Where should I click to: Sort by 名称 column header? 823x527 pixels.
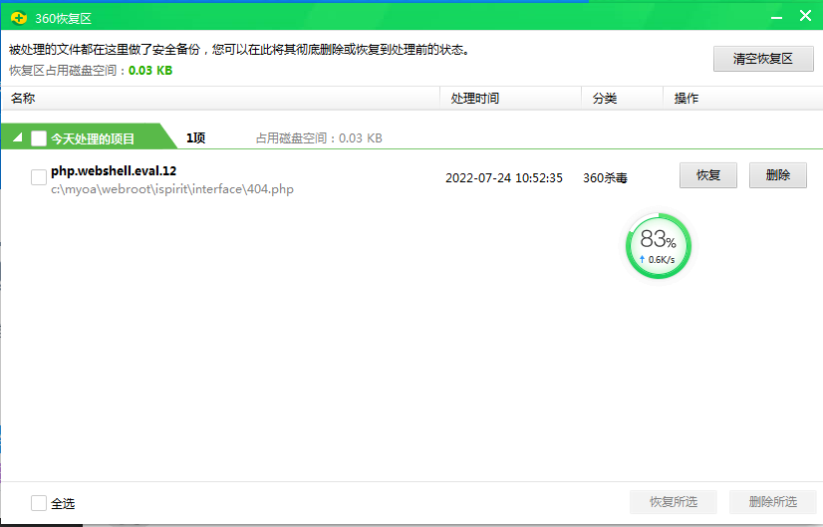[220, 99]
